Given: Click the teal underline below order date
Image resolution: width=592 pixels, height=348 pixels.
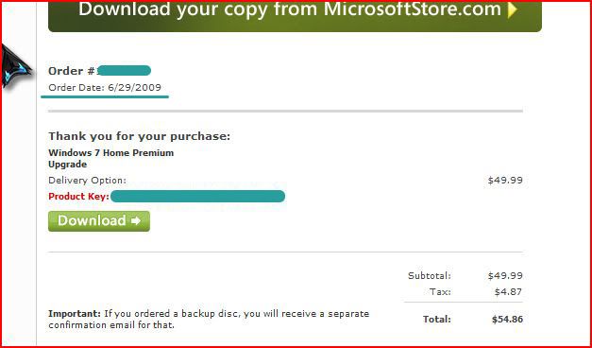Looking at the screenshot, I should pyautogui.click(x=105, y=96).
